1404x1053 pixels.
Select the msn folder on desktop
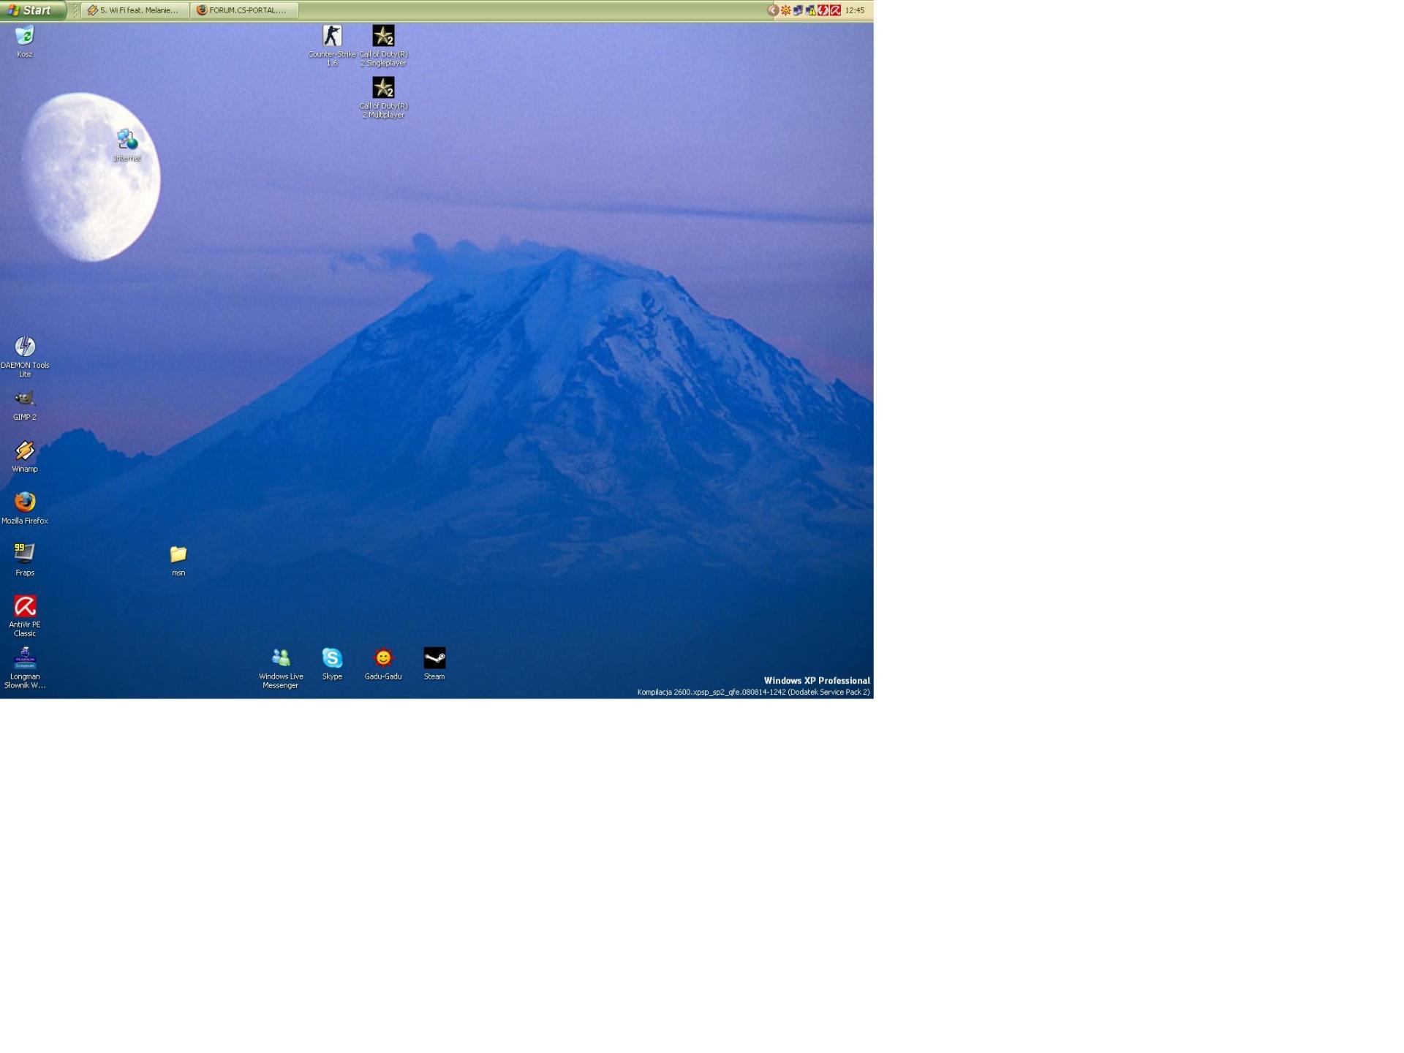178,560
